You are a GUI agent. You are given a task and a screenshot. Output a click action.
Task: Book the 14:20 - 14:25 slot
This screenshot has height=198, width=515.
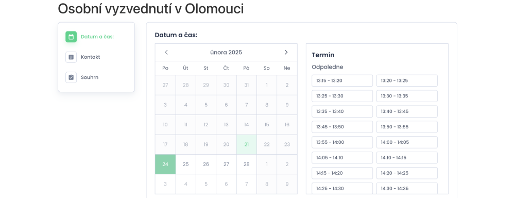407,173
